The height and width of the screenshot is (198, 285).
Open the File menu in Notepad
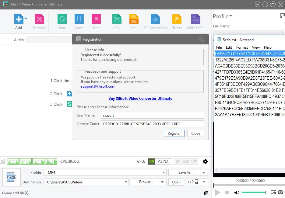[219, 47]
